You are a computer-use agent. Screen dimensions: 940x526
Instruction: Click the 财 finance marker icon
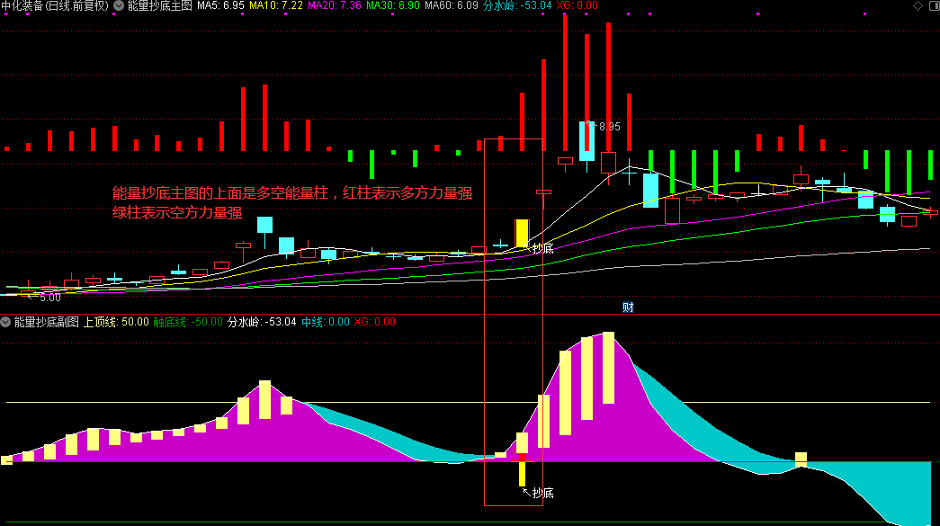coord(628,308)
